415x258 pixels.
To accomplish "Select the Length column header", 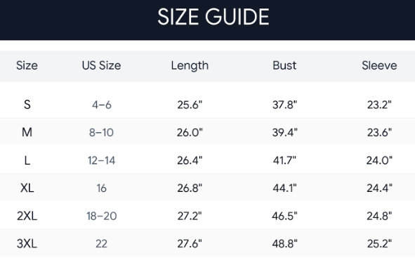I will tap(190, 65).
